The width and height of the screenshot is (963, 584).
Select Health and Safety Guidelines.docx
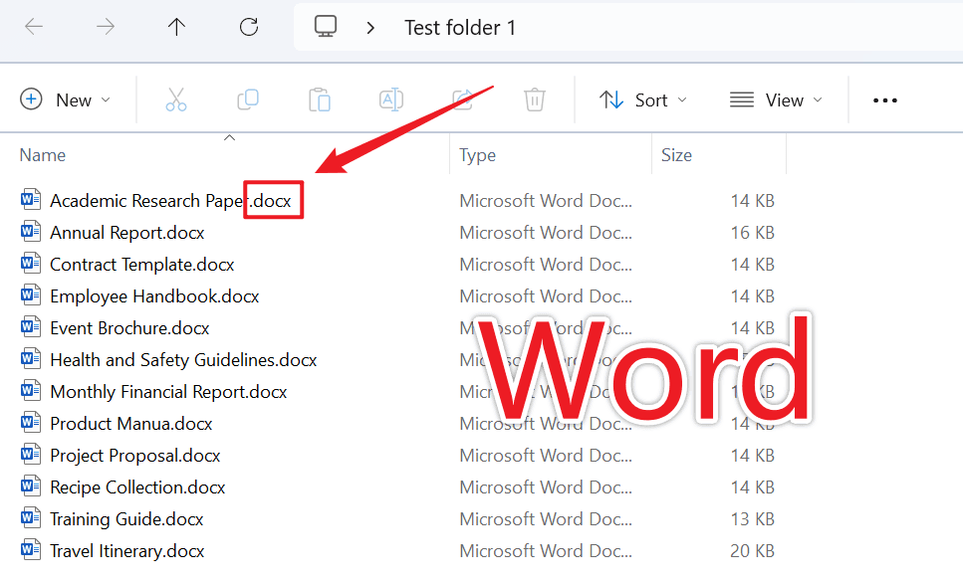tap(183, 360)
